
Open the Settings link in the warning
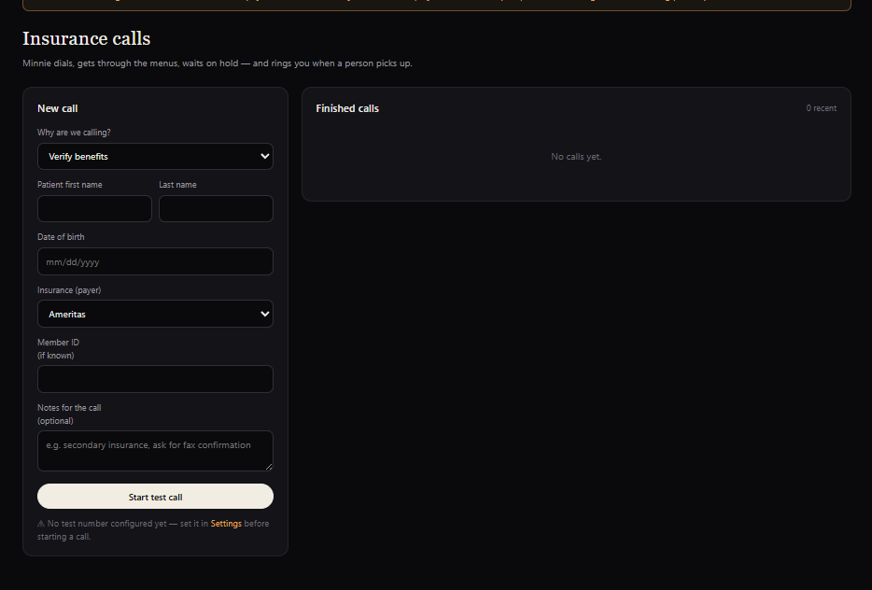tap(226, 524)
